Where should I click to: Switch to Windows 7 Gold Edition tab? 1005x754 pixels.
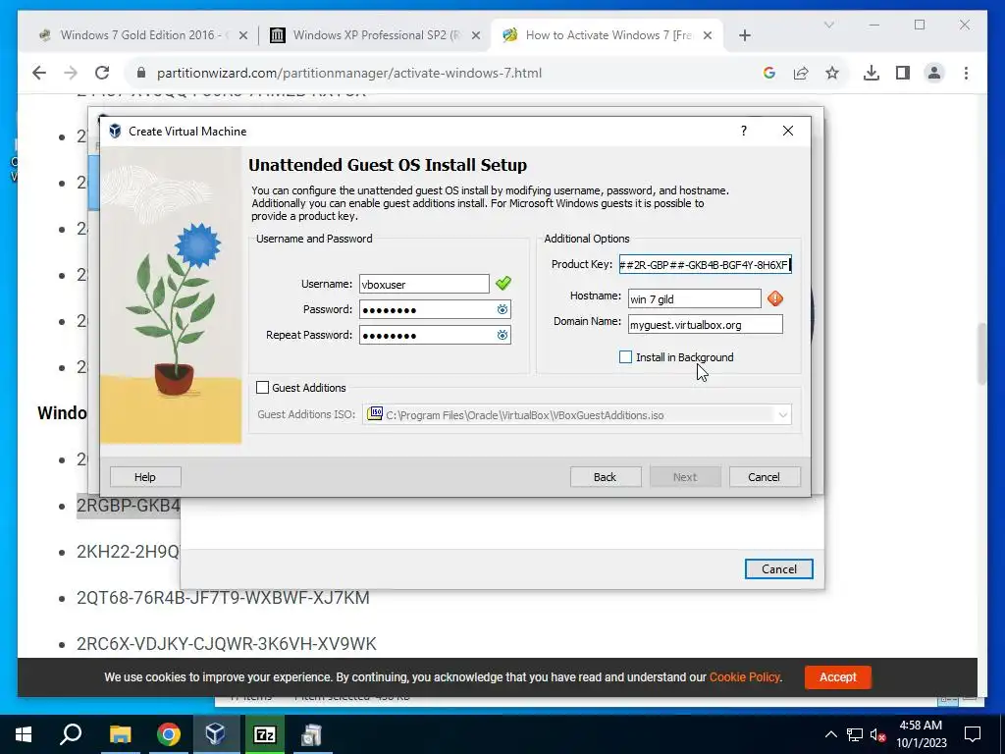click(142, 35)
